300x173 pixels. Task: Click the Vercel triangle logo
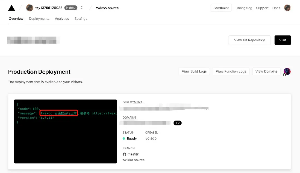coord(11,8)
